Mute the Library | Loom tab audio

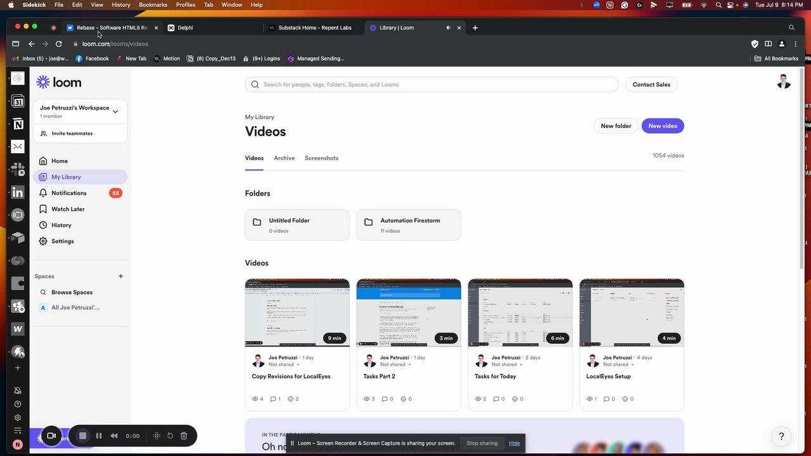click(448, 27)
